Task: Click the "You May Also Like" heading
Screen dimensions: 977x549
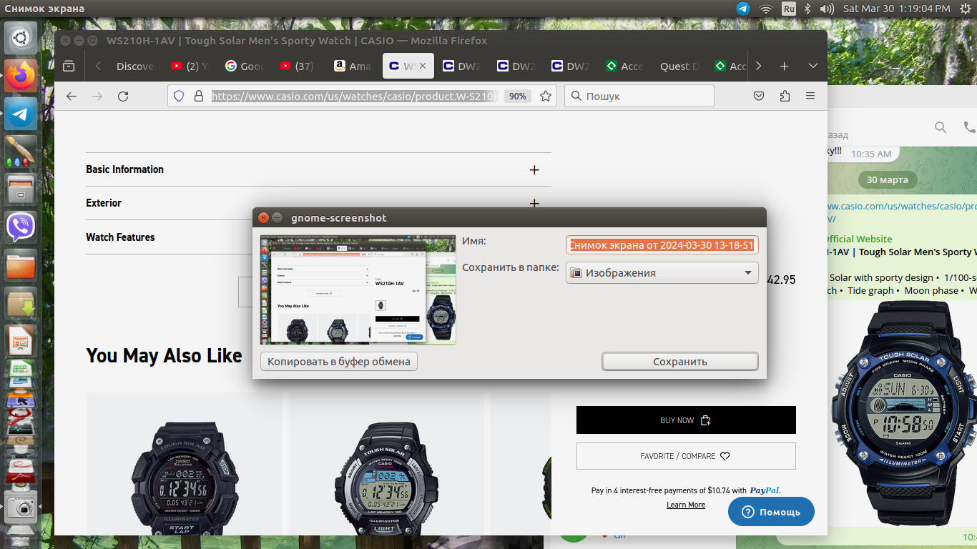Action: 164,355
